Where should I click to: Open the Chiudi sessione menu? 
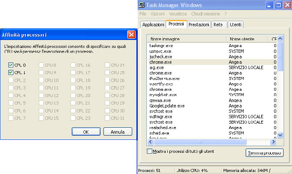coord(205,14)
